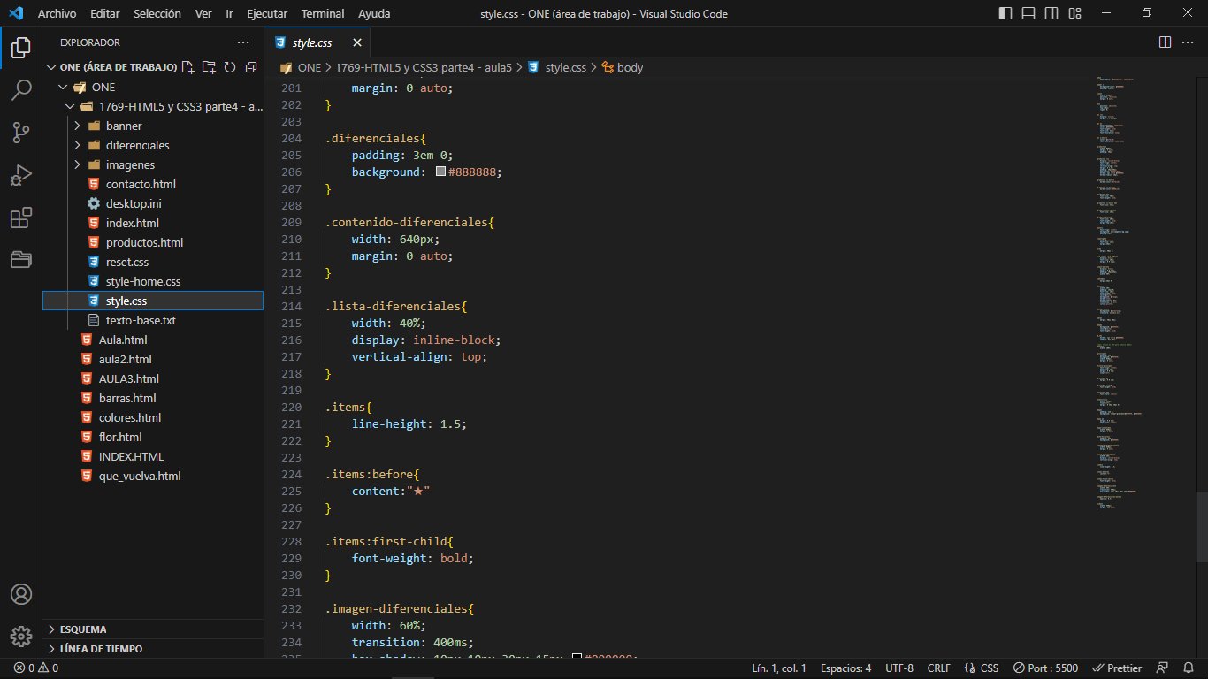Click the aula5 folder breadcrumb
The width and height of the screenshot is (1208, 679).
point(424,67)
